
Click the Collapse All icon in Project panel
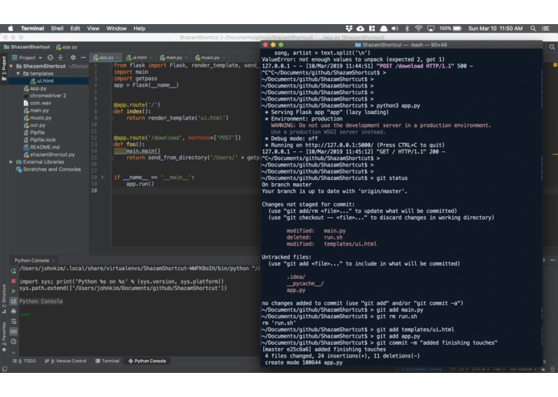(x=60, y=57)
